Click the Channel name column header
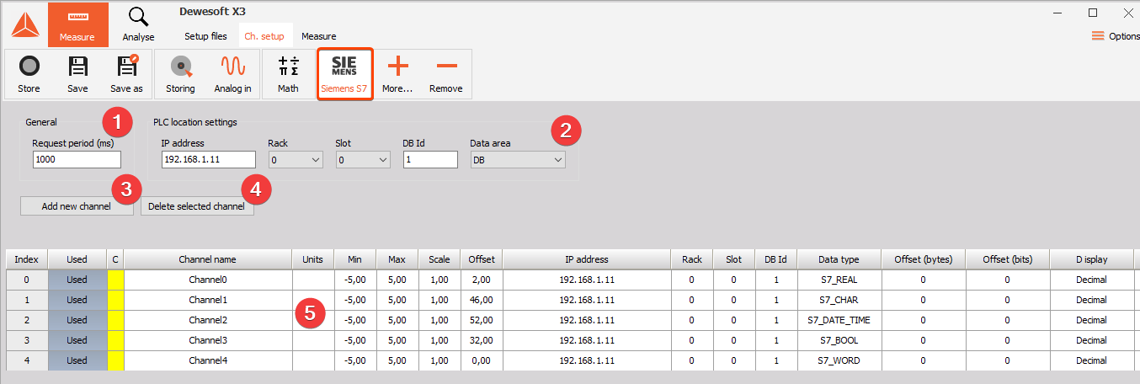 tap(208, 259)
